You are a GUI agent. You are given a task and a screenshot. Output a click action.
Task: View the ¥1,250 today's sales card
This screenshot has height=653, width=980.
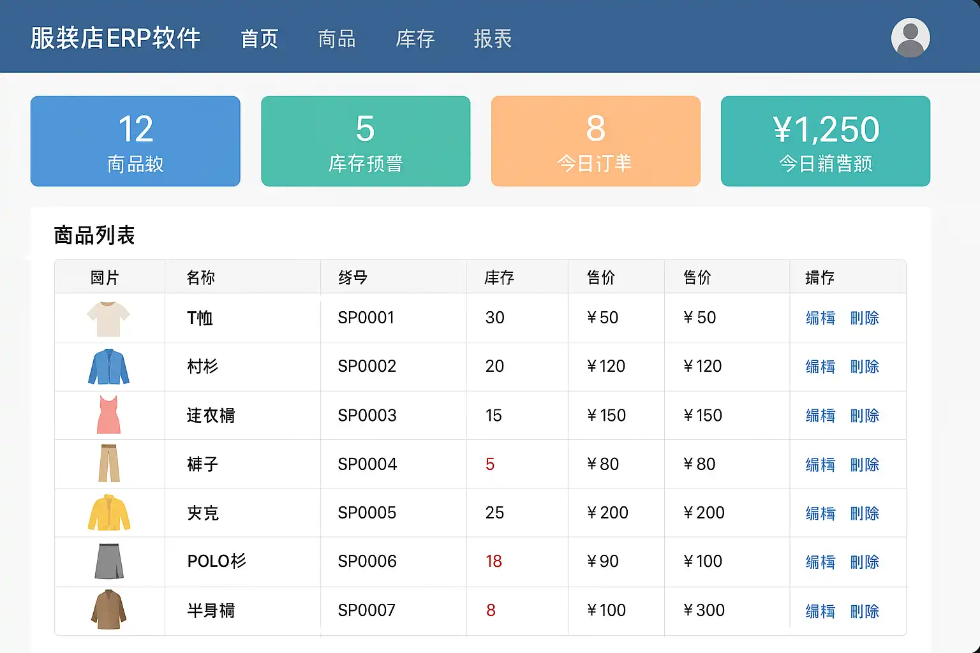tap(825, 142)
